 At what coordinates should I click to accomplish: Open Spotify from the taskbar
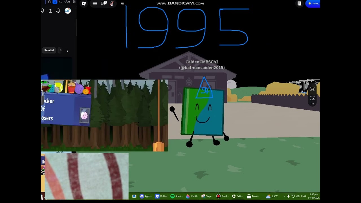click(x=177, y=196)
